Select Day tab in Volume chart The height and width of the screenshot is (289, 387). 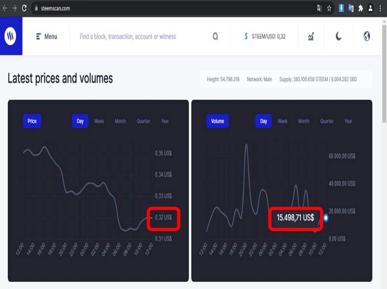click(264, 121)
